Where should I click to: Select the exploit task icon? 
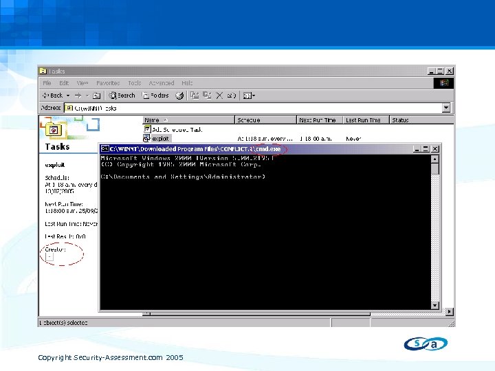(147, 139)
